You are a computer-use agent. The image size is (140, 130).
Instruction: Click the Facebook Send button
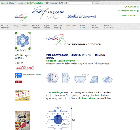pos(19,77)
